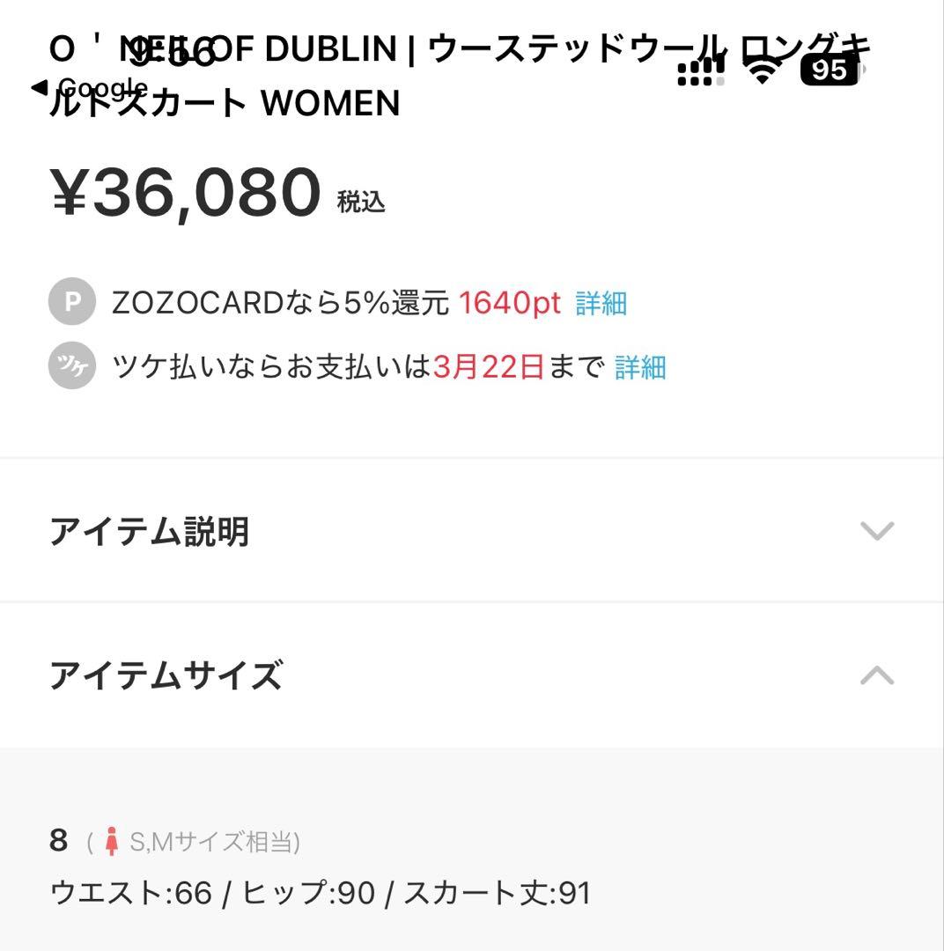Tap the Wi-Fi status icon

[x=763, y=69]
